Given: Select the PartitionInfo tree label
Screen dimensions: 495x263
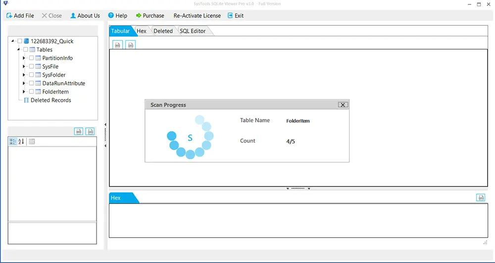Looking at the screenshot, I should 57,58.
